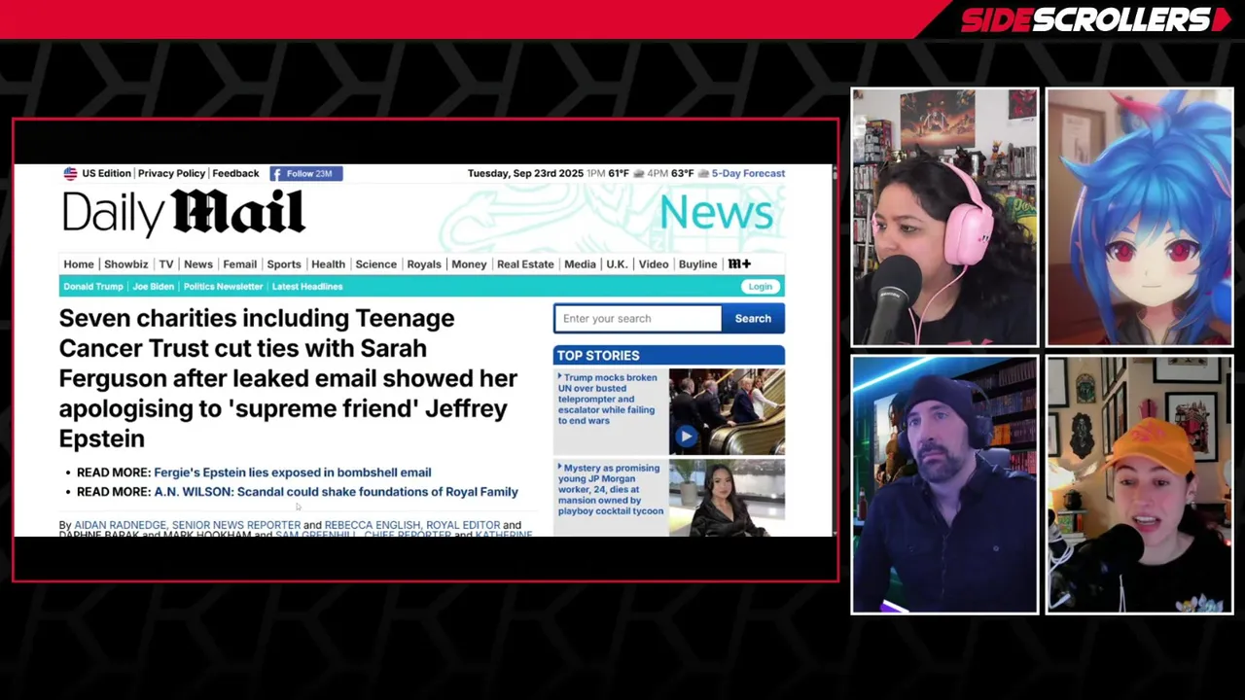
Task: Open Trump mocks broken UN escalator story
Action: (x=609, y=399)
